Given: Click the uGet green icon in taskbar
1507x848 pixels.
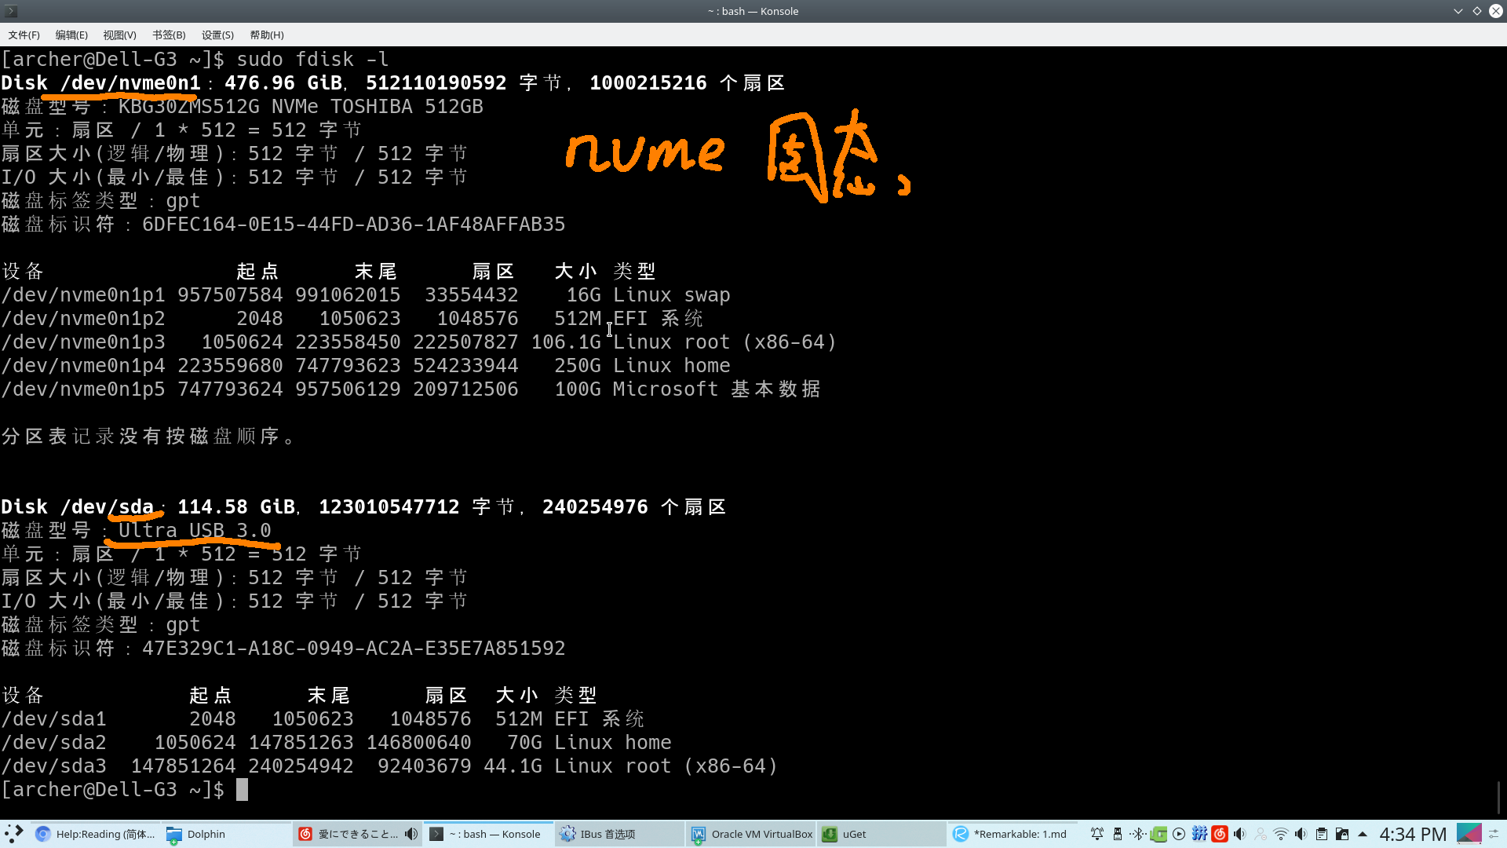Looking at the screenshot, I should coord(830,834).
